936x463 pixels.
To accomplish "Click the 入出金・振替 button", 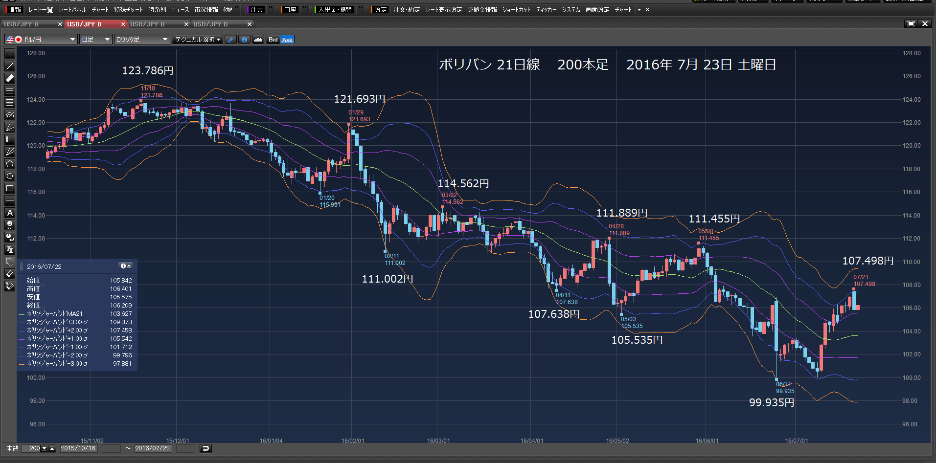I will (x=334, y=10).
